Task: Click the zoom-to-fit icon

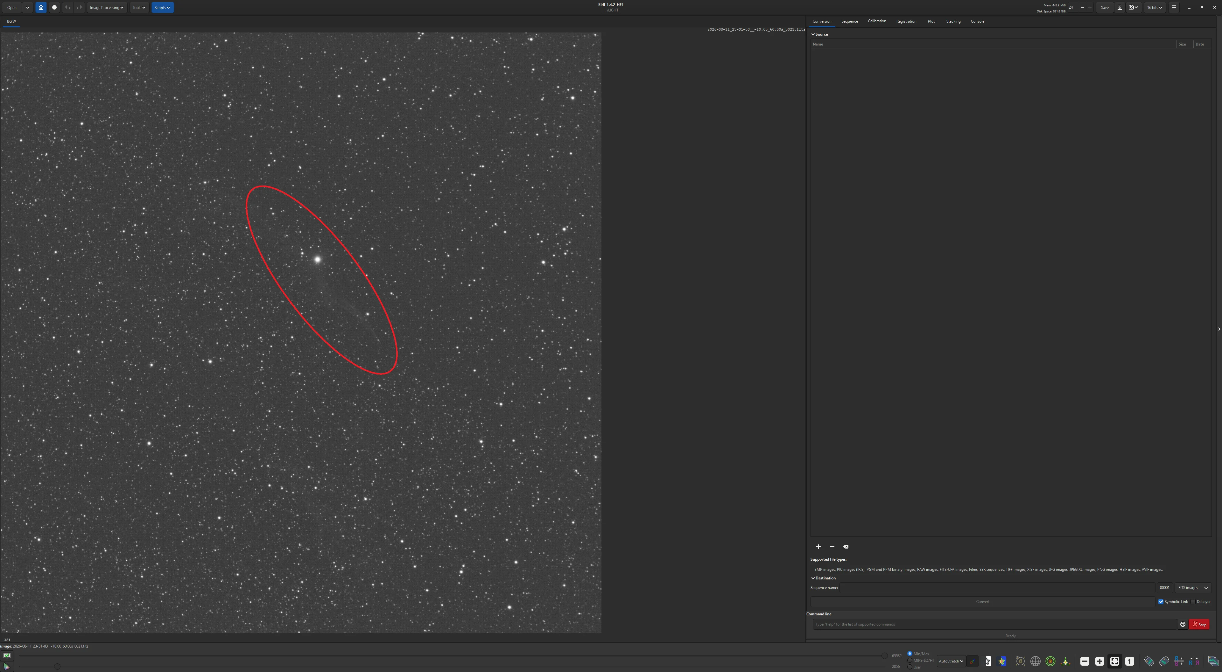Action: [x=1115, y=661]
